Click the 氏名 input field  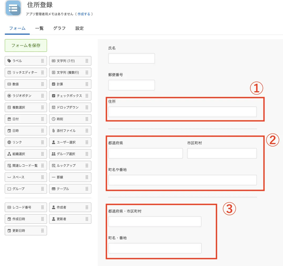pos(131,58)
